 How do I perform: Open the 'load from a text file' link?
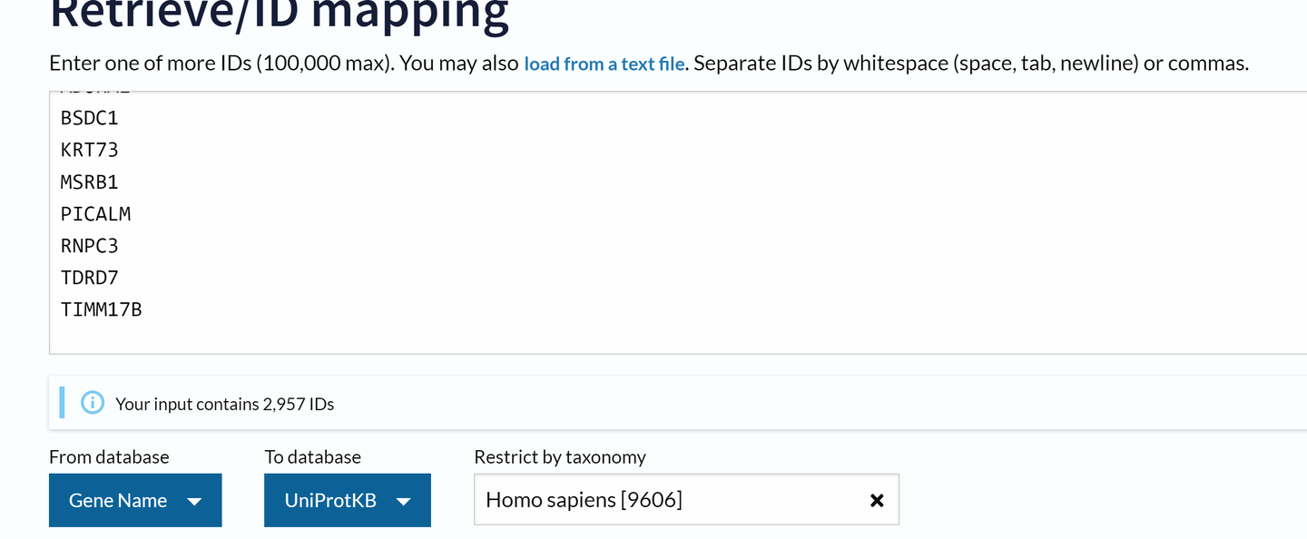604,64
